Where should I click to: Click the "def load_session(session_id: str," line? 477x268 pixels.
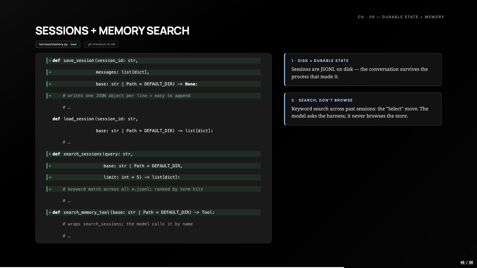(x=95, y=119)
